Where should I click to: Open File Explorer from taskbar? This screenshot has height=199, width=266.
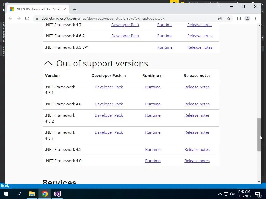tap(32, 194)
